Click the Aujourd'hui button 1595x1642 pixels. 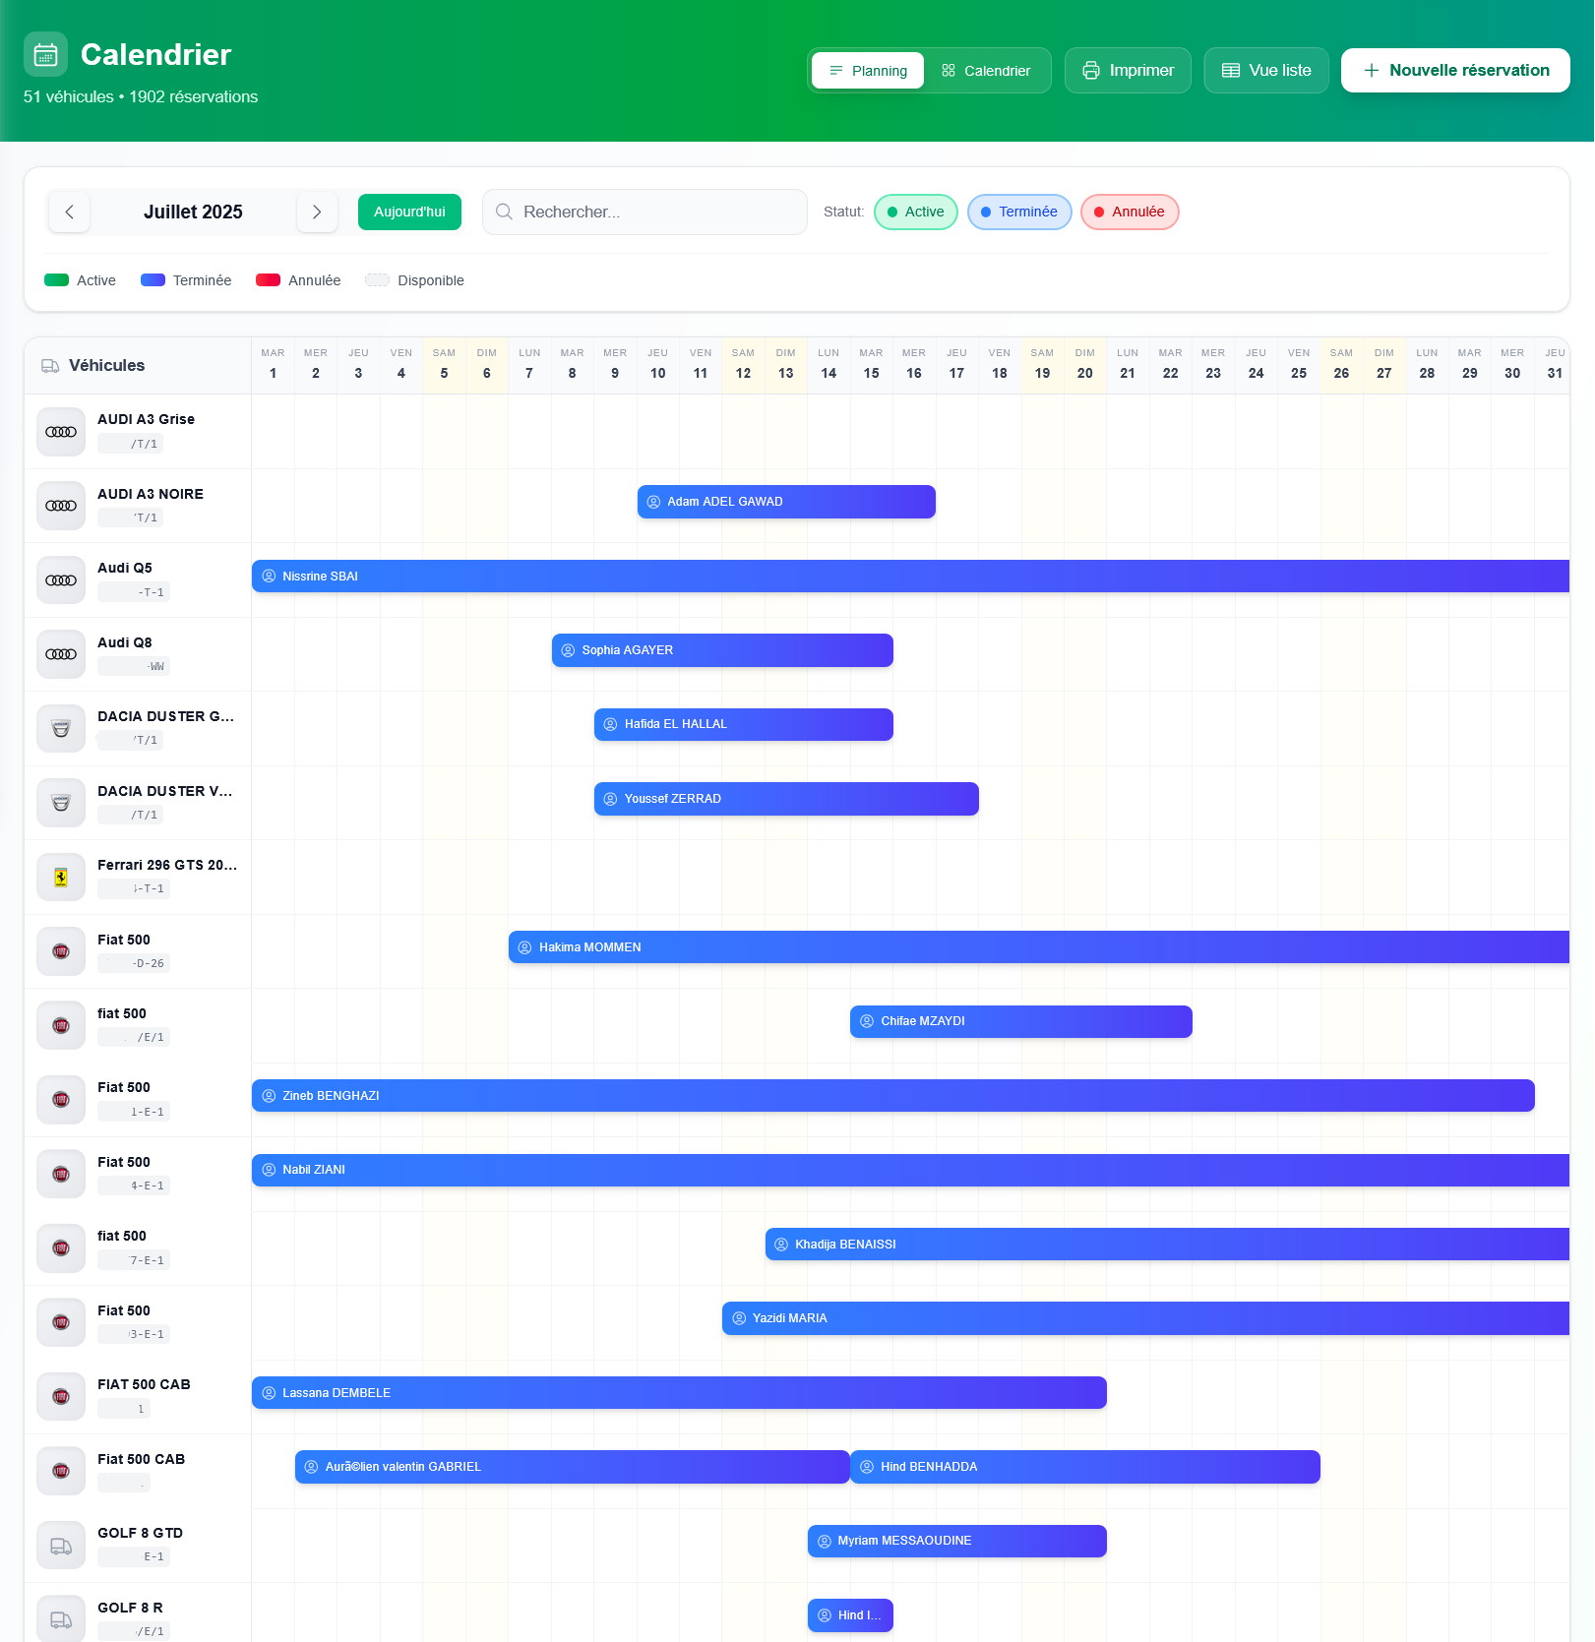pyautogui.click(x=409, y=212)
